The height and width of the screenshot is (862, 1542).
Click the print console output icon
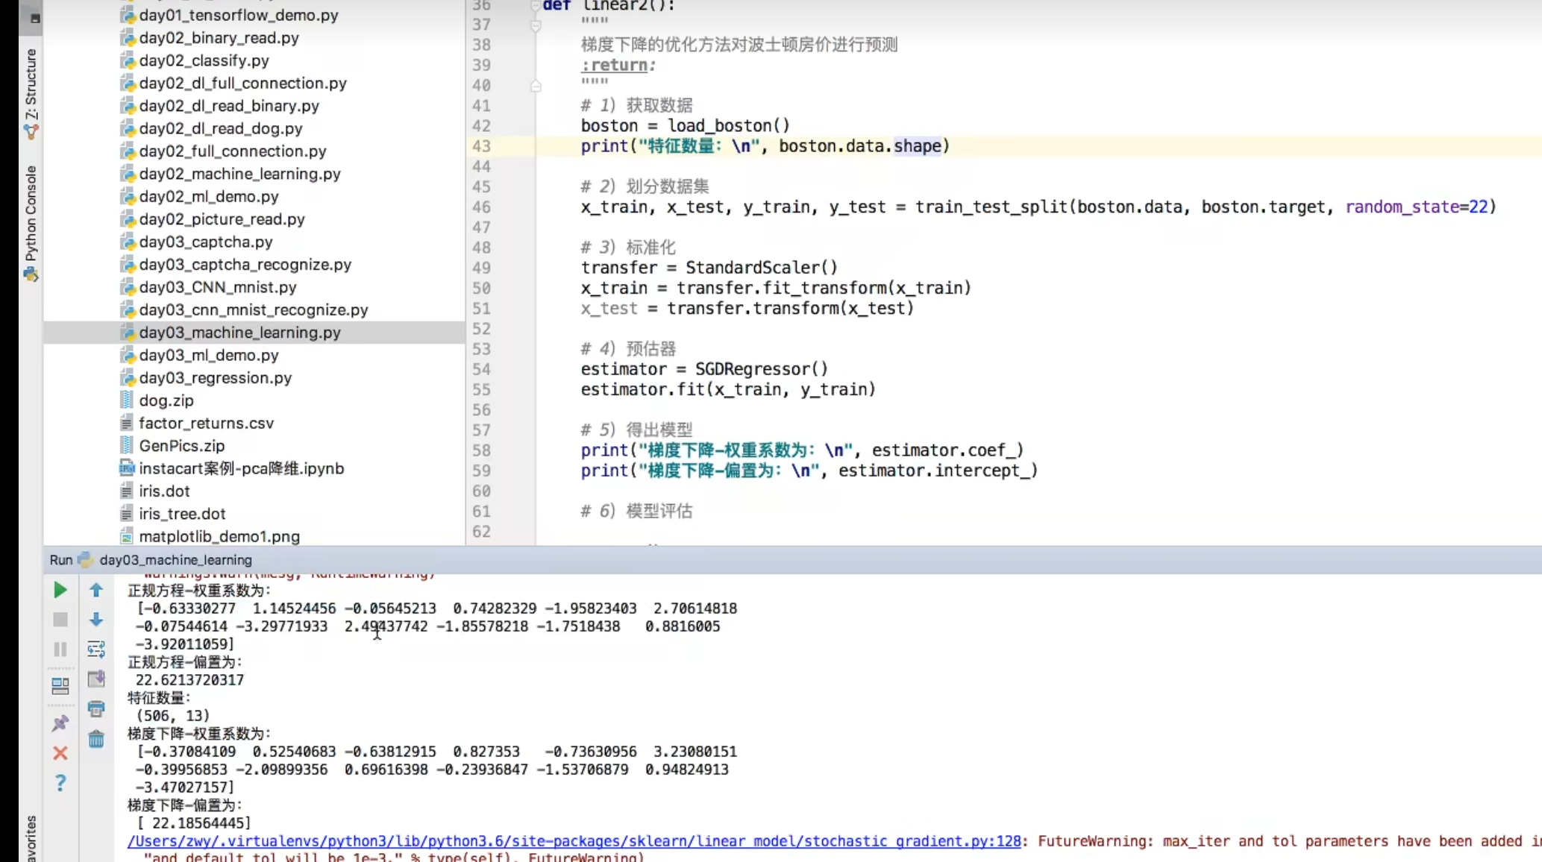[96, 708]
